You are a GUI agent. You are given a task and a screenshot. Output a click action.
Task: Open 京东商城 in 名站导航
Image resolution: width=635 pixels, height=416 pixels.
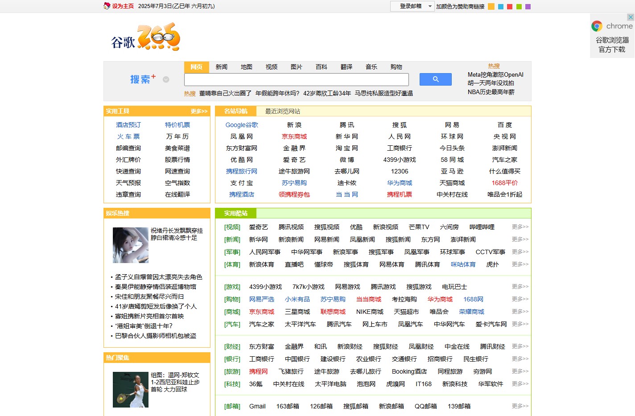tap(294, 136)
